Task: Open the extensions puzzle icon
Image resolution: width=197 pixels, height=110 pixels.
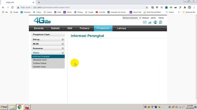Action: [x=185, y=7]
